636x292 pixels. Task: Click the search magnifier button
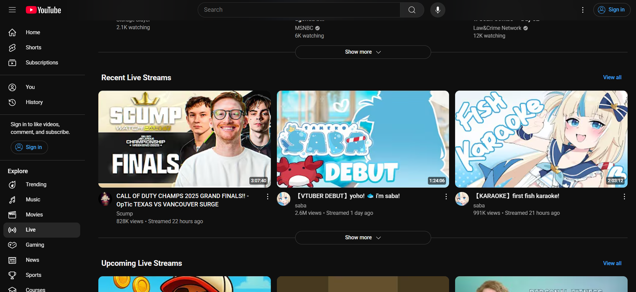point(412,10)
